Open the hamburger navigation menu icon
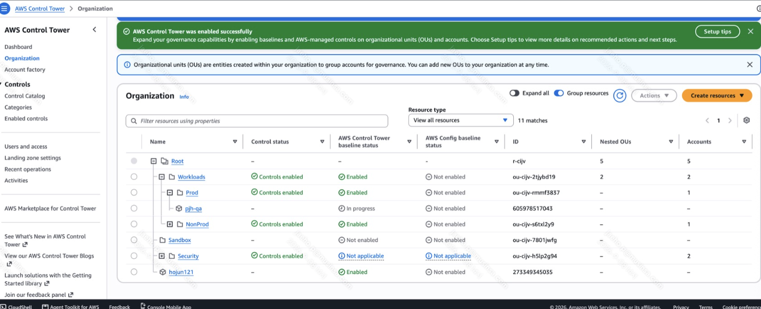 [x=5, y=8]
